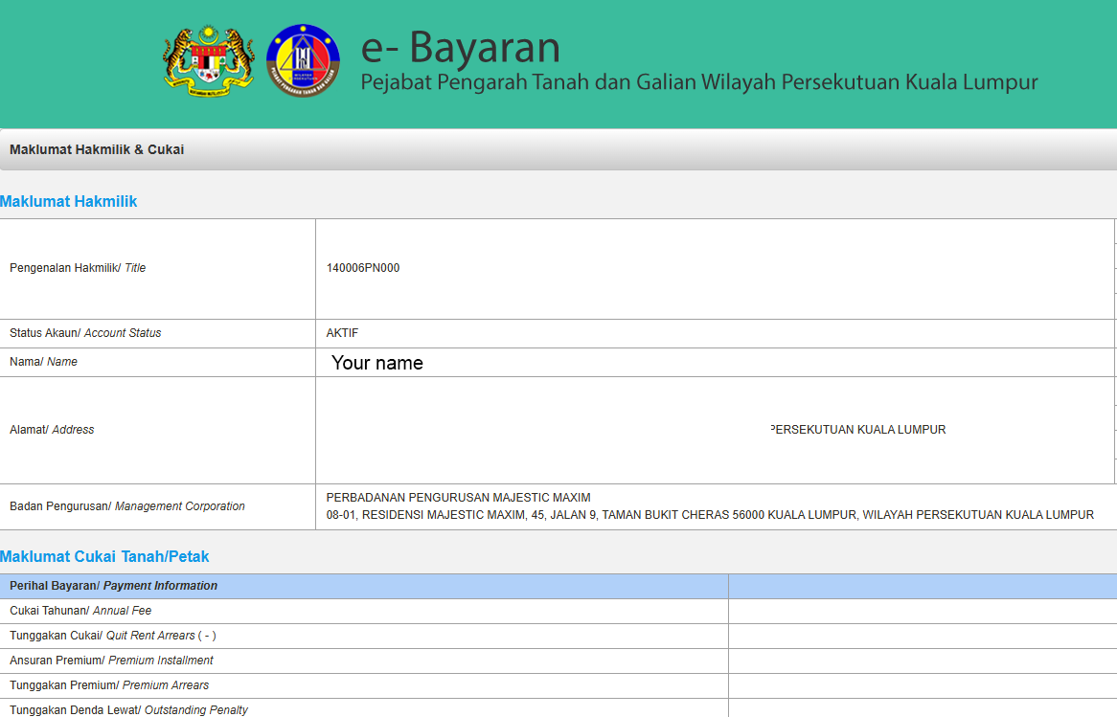
Task: Click the e- Bayaran title text
Action: coord(460,48)
